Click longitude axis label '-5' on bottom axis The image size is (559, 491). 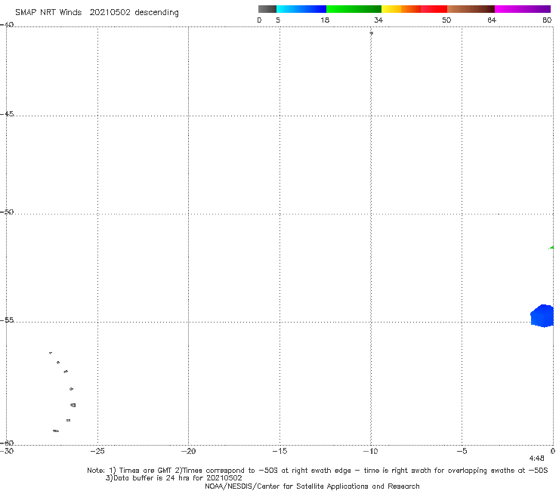(x=462, y=451)
